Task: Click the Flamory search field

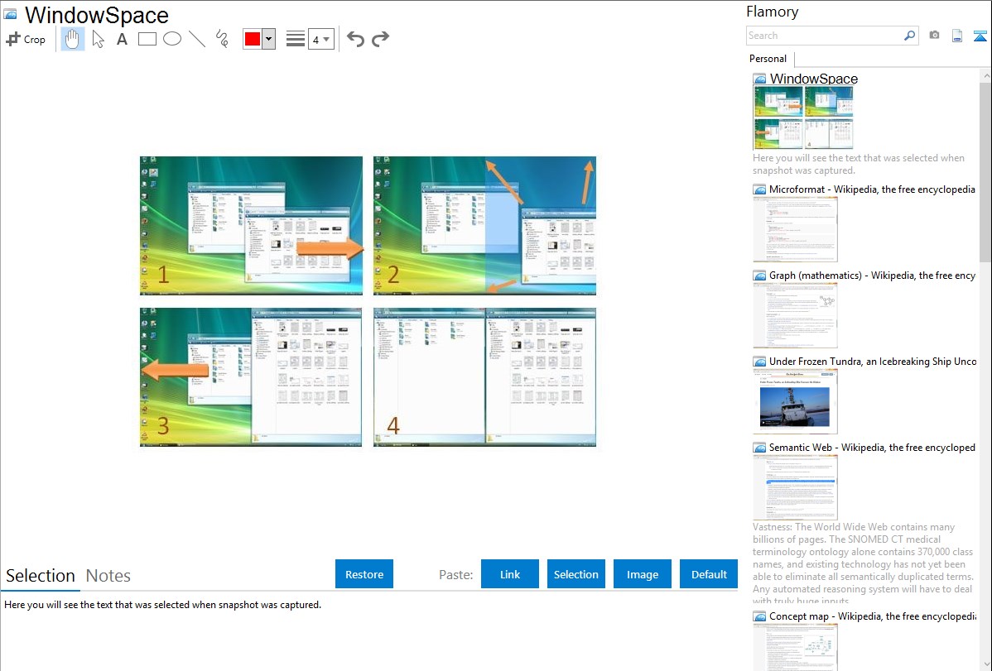Action: pyautogui.click(x=825, y=36)
